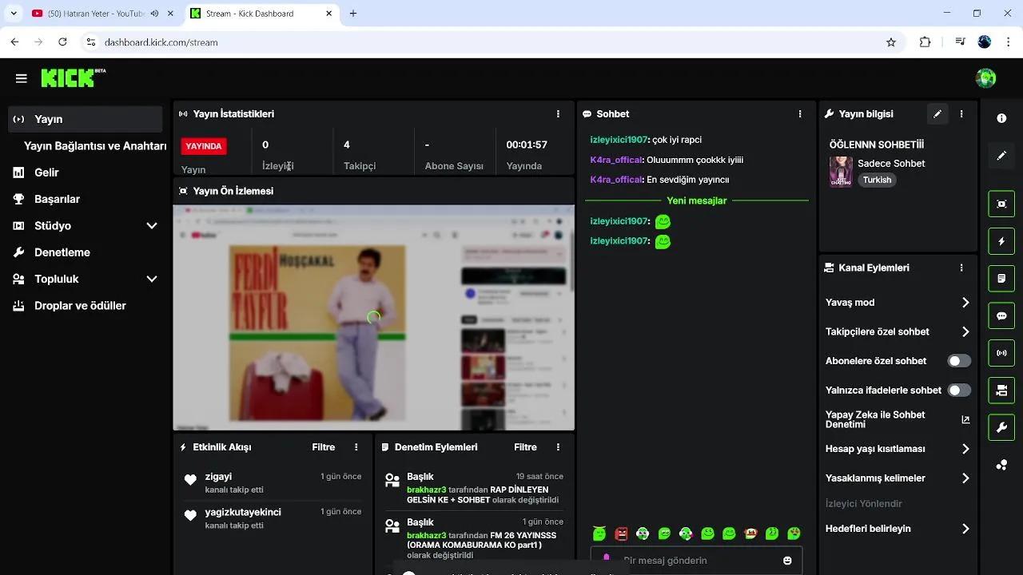The width and height of the screenshot is (1023, 575).
Task: Click the Sadece Sohbet category thumbnail
Action: (x=841, y=172)
